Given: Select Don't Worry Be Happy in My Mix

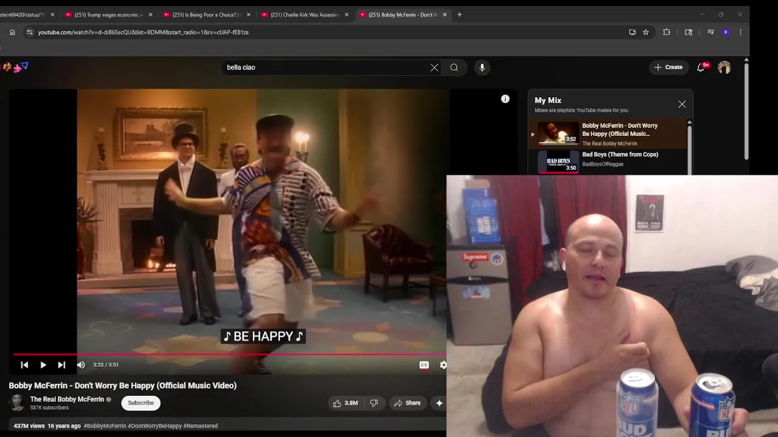Looking at the screenshot, I should tap(608, 134).
